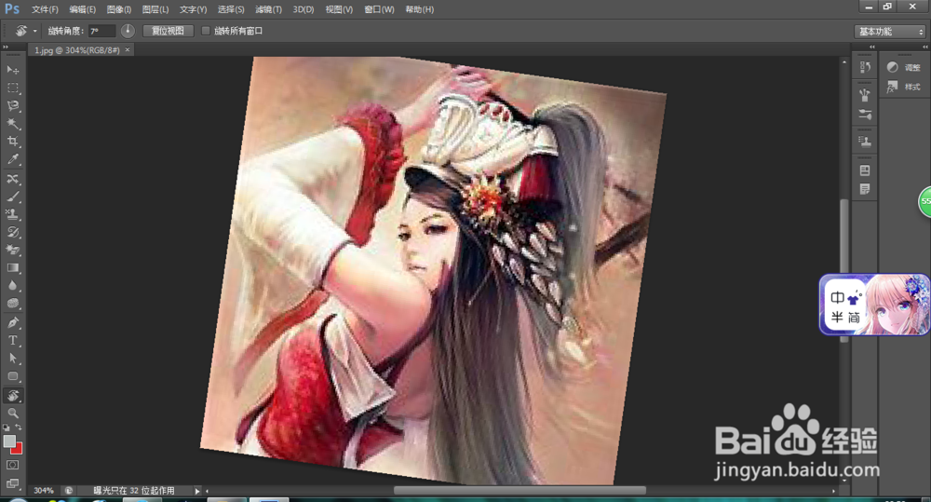This screenshot has width=931, height=502.
Task: Open the 基本功能 workspace dropdown
Action: click(x=890, y=32)
